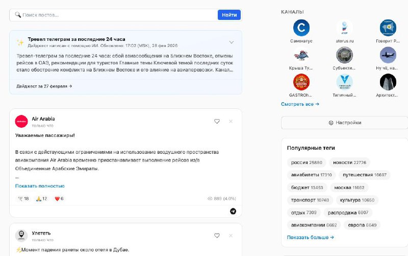Viewport: 408px width, 256px height.
Task: Click the Telegram icon on Air Arabia post
Action: click(x=233, y=211)
